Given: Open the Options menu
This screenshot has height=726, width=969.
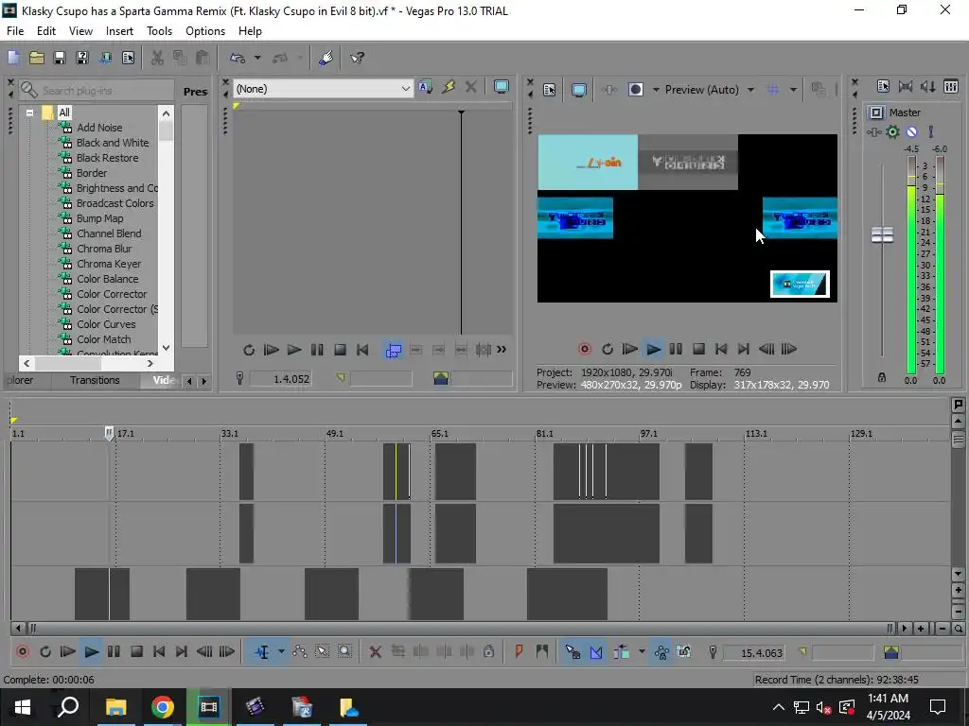Looking at the screenshot, I should click(205, 31).
